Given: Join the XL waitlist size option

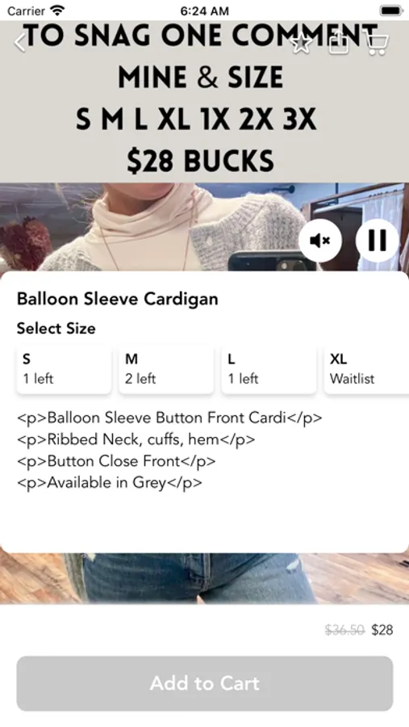Looking at the screenshot, I should point(366,369).
